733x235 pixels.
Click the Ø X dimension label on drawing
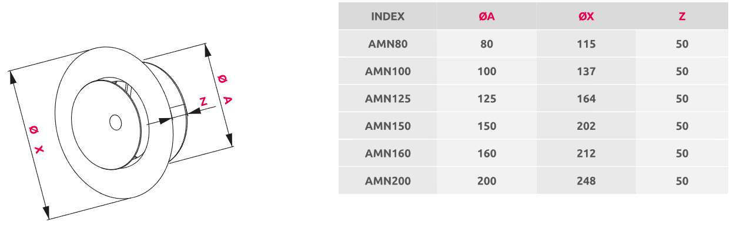point(36,139)
